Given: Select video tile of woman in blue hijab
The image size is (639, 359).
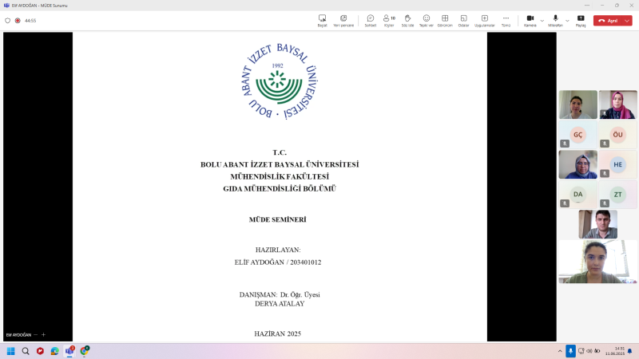Looking at the screenshot, I should pos(577,164).
